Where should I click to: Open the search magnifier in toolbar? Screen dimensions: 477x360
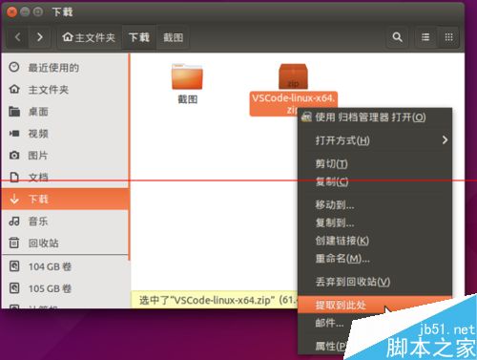pyautogui.click(x=397, y=37)
